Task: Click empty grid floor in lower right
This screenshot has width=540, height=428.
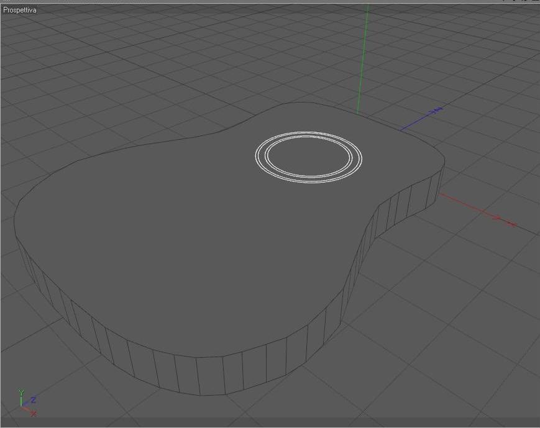Action: [465, 344]
